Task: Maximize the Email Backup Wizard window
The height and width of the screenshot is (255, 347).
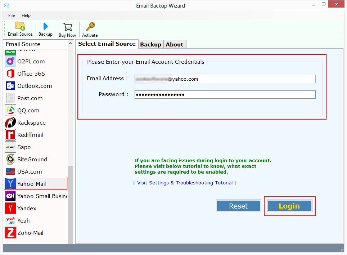Action: coord(324,4)
